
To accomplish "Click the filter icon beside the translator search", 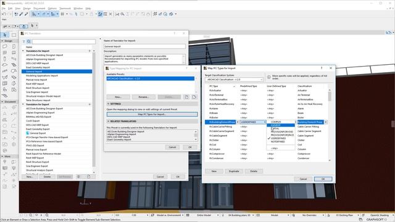I will 23,41.
